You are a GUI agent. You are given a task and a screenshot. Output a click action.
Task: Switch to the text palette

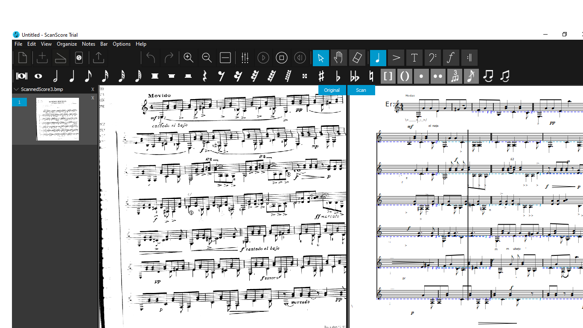414,58
